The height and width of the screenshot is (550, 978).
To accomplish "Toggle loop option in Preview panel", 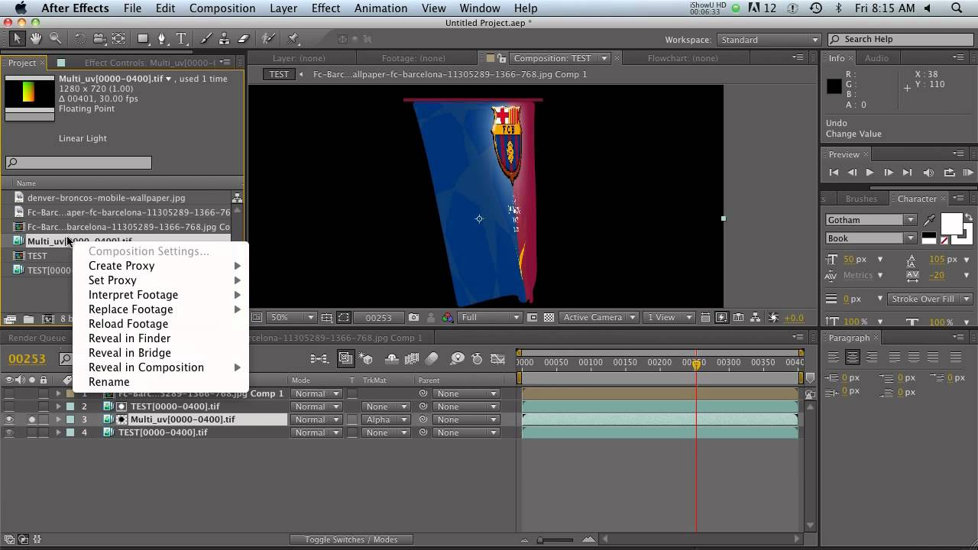I will 949,173.
